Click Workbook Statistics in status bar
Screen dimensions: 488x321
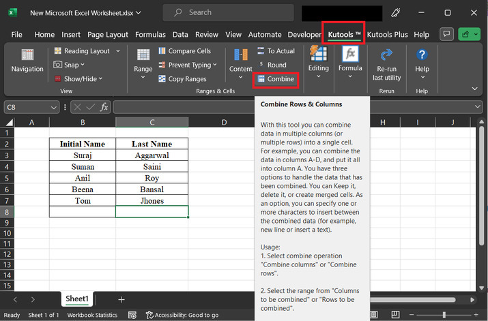[x=92, y=315]
